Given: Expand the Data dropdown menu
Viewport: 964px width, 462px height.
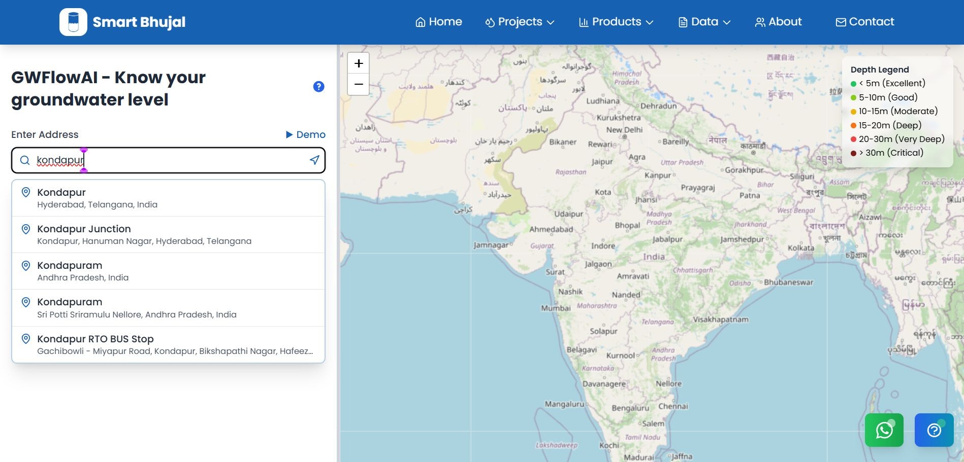Looking at the screenshot, I should 704,22.
